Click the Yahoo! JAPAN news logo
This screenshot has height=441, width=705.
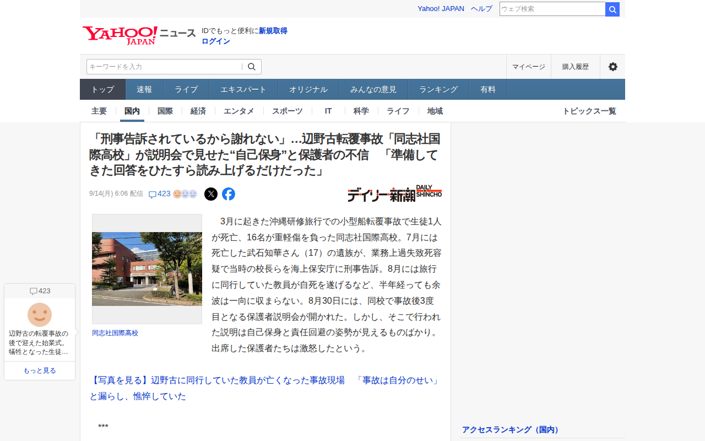139,35
